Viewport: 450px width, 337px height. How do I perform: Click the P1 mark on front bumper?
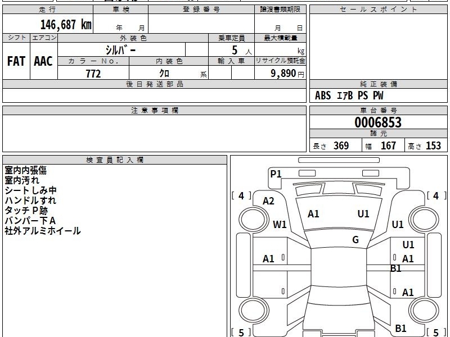(276, 174)
